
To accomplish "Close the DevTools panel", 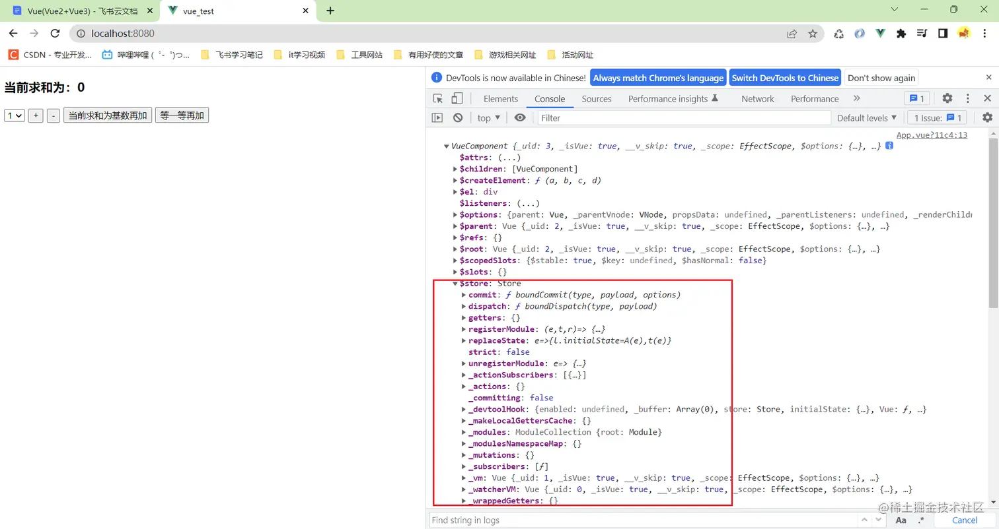I will click(987, 98).
